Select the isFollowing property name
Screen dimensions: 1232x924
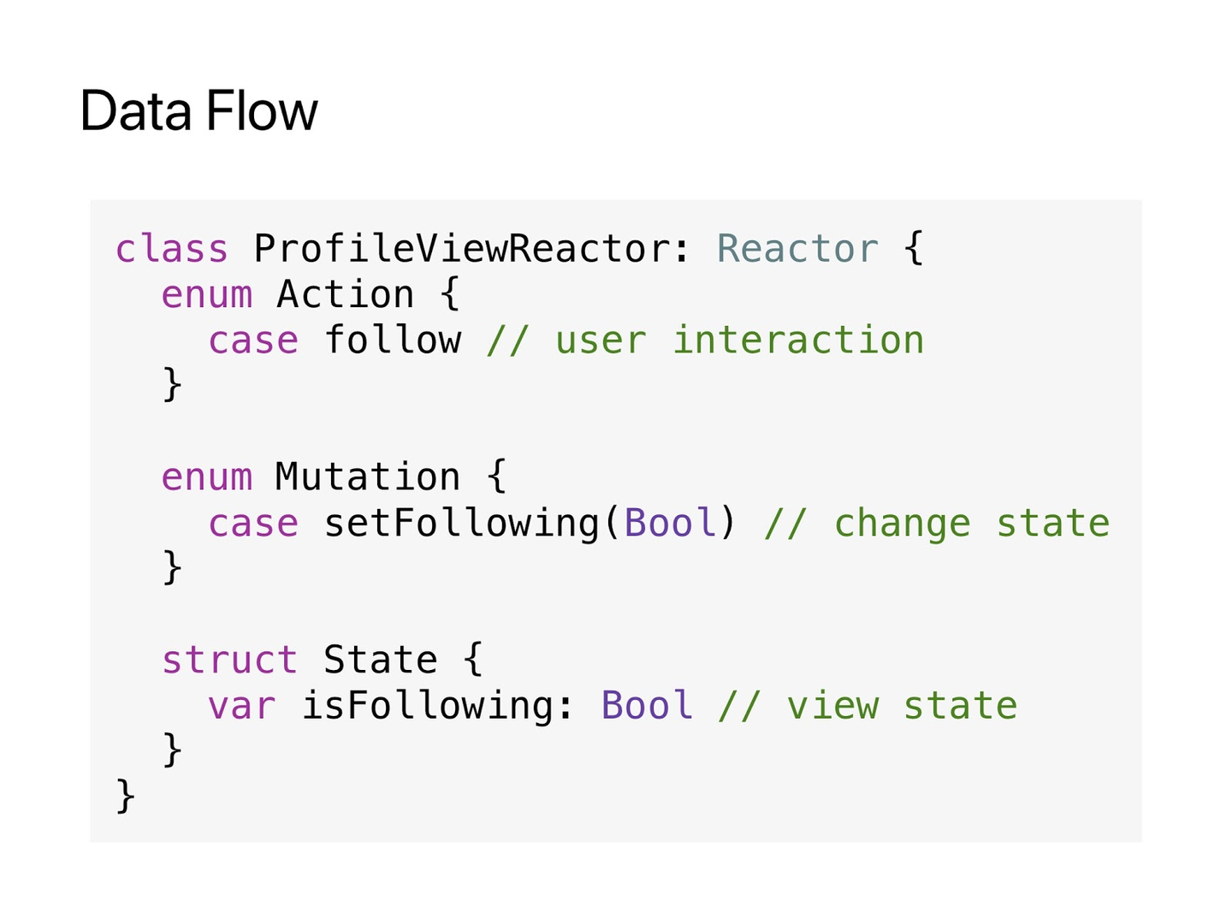click(x=426, y=707)
